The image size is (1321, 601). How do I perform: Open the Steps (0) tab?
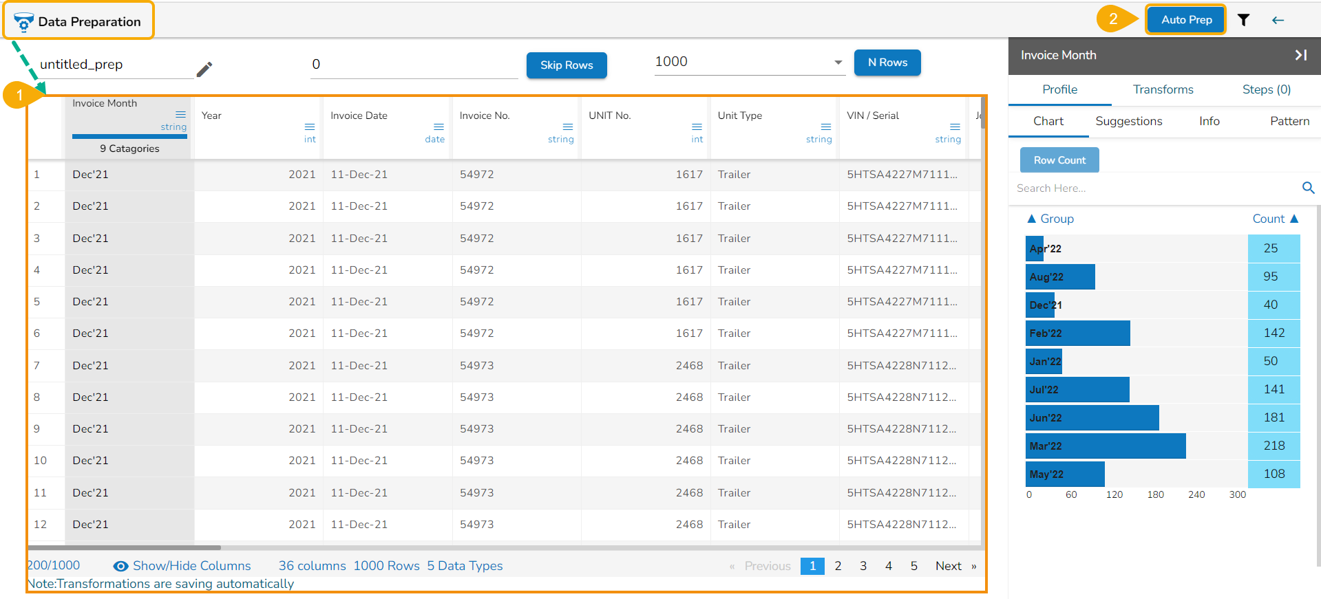tap(1266, 89)
